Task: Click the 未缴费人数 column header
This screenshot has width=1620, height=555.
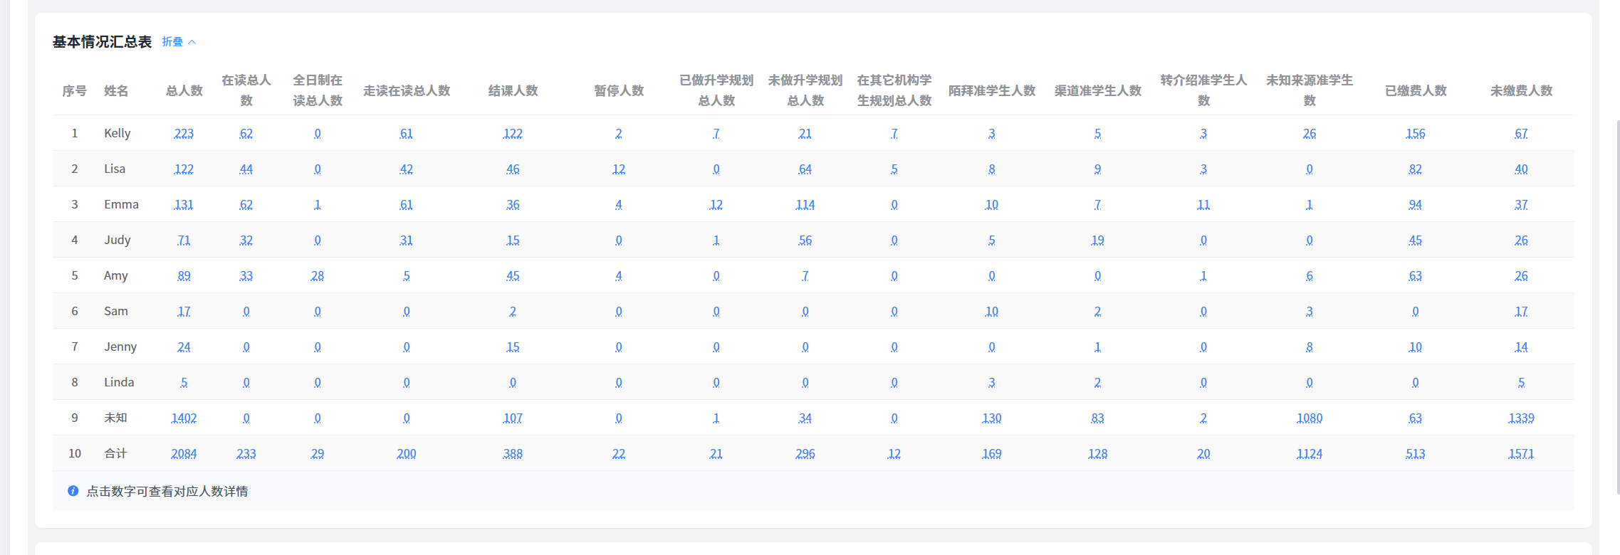Action: coord(1521,90)
